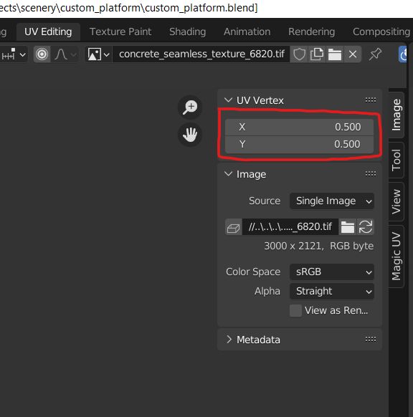Viewport: 413px width, 417px height.
Task: Unlink the concrete texture image with X
Action: click(x=353, y=54)
